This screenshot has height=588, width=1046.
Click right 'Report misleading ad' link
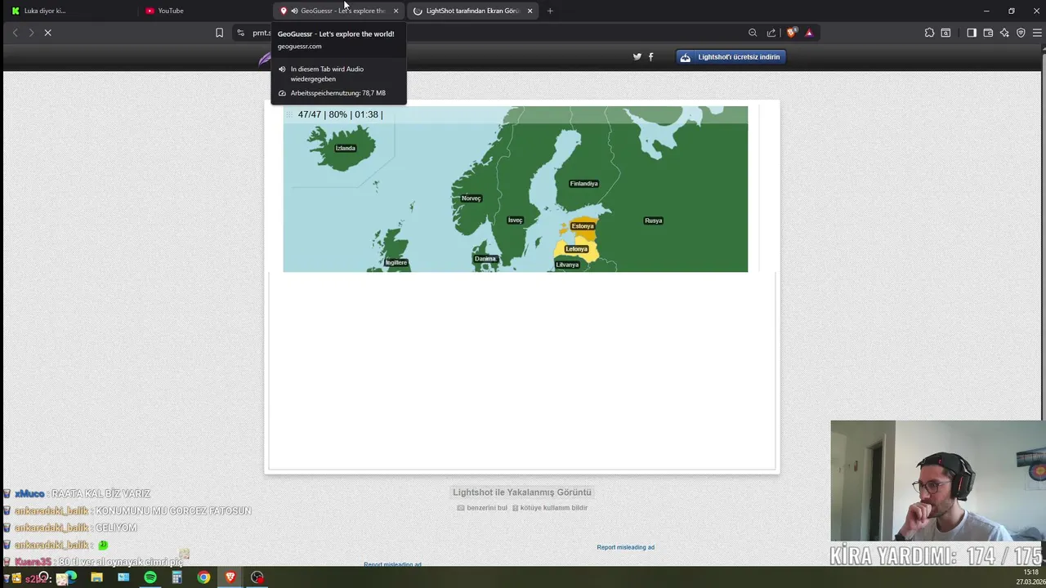click(x=625, y=547)
